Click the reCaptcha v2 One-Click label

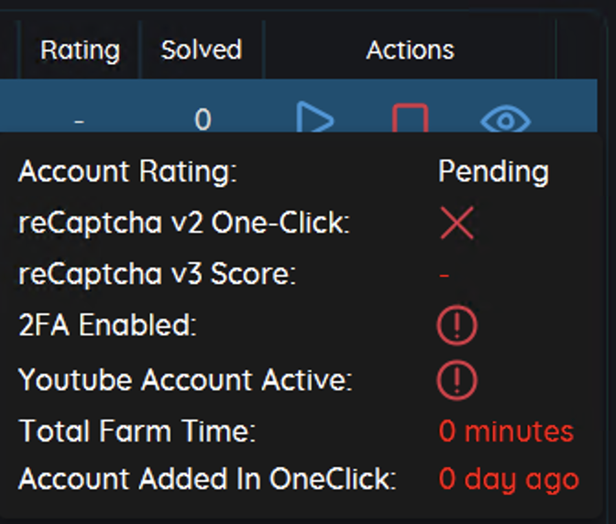(x=184, y=223)
